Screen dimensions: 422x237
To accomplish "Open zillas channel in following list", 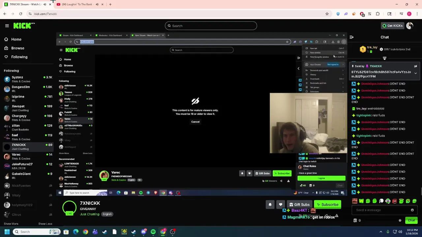I will coord(28,127).
